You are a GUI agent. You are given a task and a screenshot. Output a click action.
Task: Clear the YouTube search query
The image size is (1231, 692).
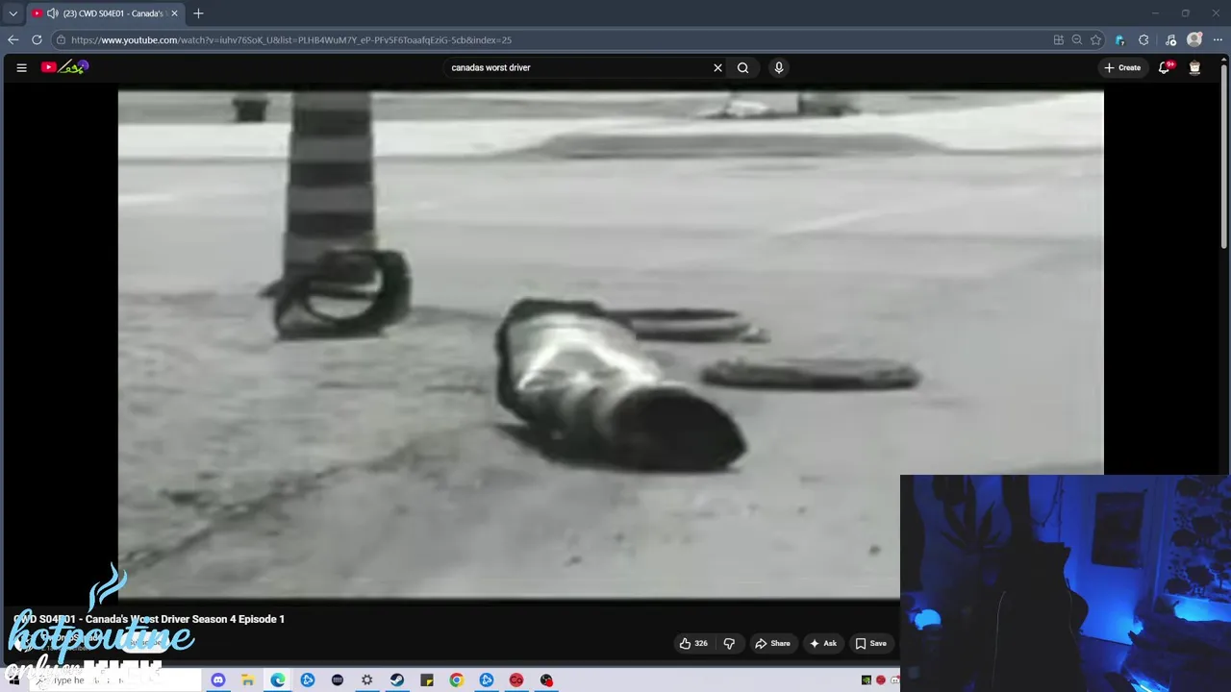point(717,67)
